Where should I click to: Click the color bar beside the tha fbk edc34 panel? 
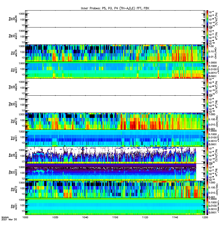pyautogui.click(x=207, y=53)
